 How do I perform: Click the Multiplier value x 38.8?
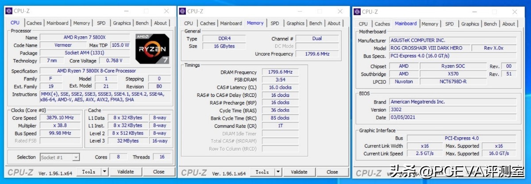pyautogui.click(x=60, y=125)
